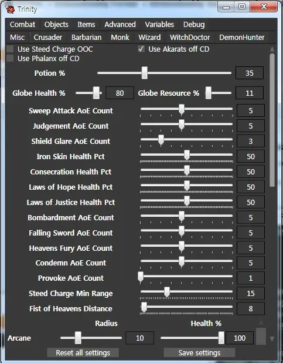This screenshot has width=283, height=363.
Task: Click the scroll up arrow of settings panel
Action: pyautogui.click(x=272, y=49)
